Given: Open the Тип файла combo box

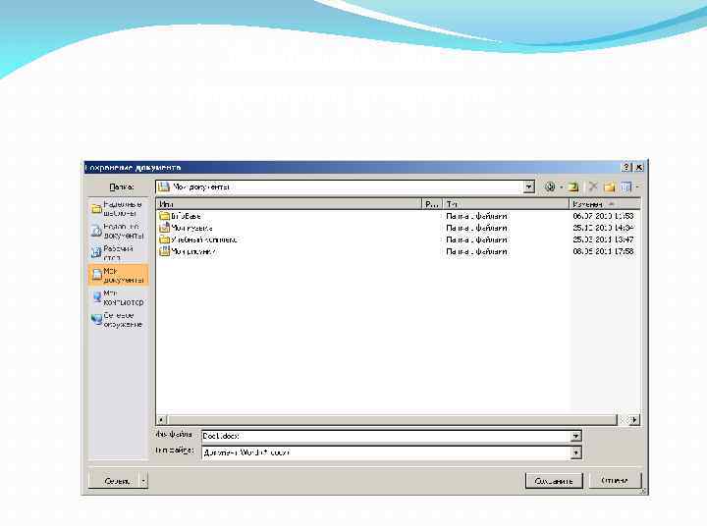Looking at the screenshot, I should (x=392, y=452).
